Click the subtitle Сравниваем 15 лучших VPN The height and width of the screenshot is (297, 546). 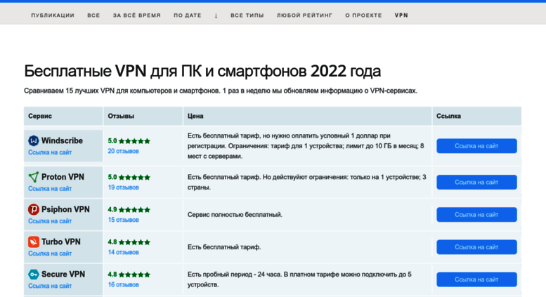pyautogui.click(x=221, y=91)
